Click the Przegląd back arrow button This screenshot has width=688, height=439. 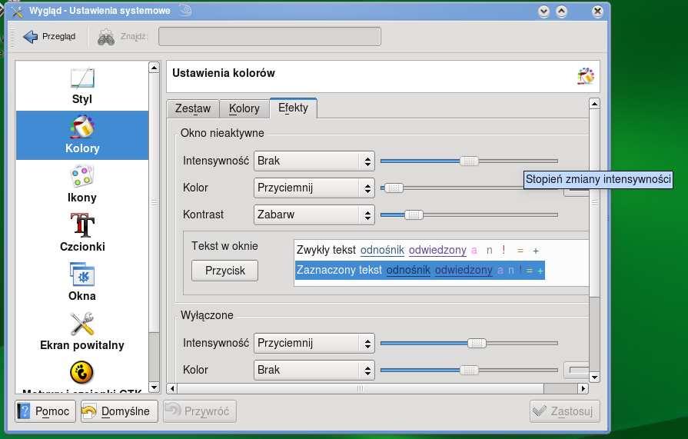click(x=49, y=36)
